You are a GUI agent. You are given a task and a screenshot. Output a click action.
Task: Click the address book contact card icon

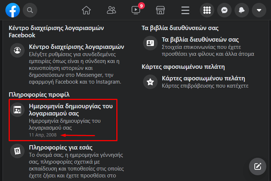coord(150,43)
